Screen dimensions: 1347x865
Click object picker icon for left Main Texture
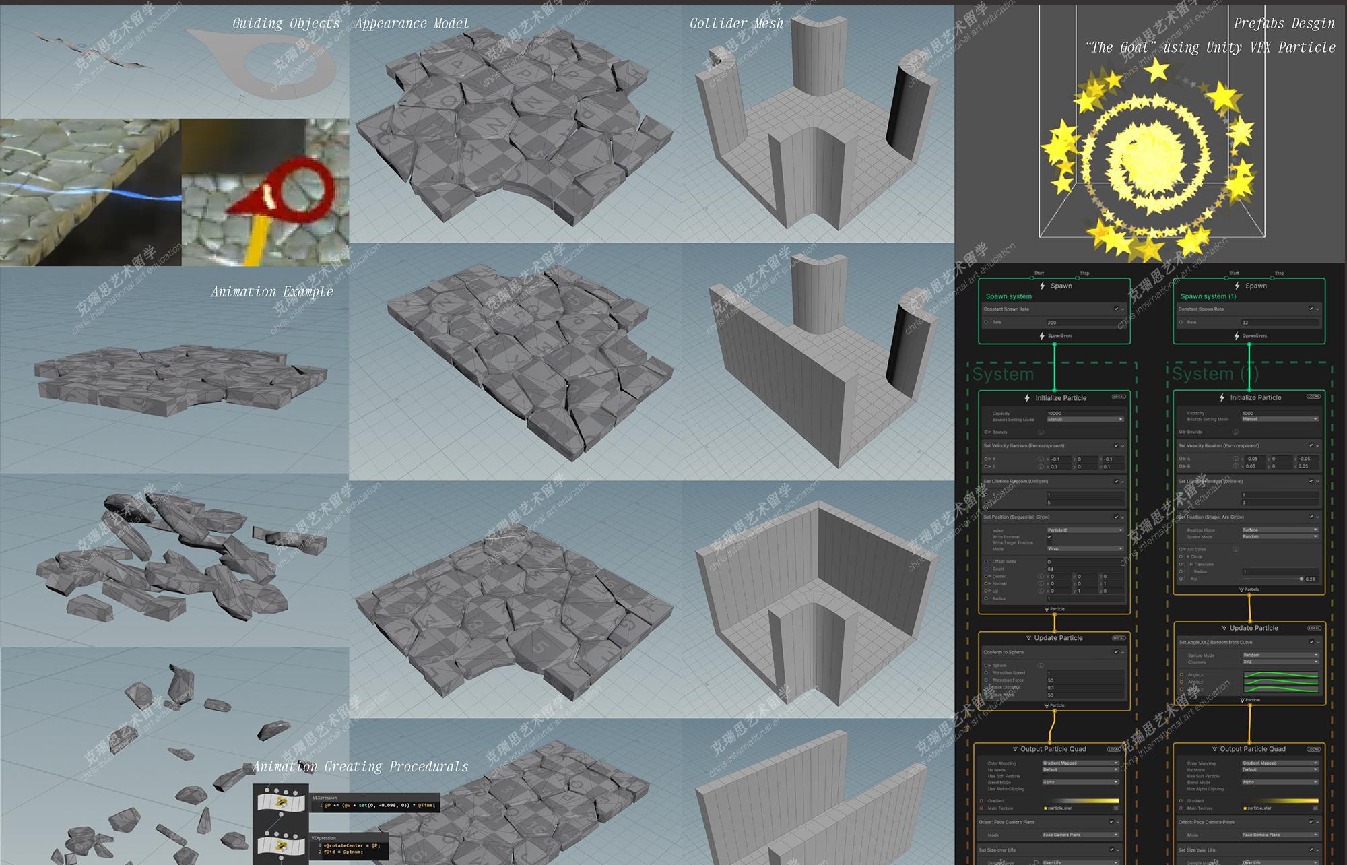[x=1116, y=808]
